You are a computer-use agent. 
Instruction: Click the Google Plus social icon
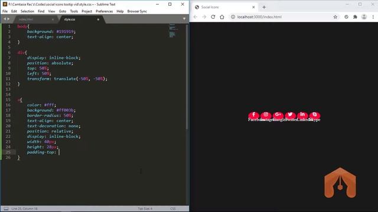tap(278, 115)
